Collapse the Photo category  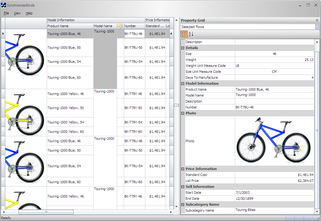pyautogui.click(x=183, y=113)
